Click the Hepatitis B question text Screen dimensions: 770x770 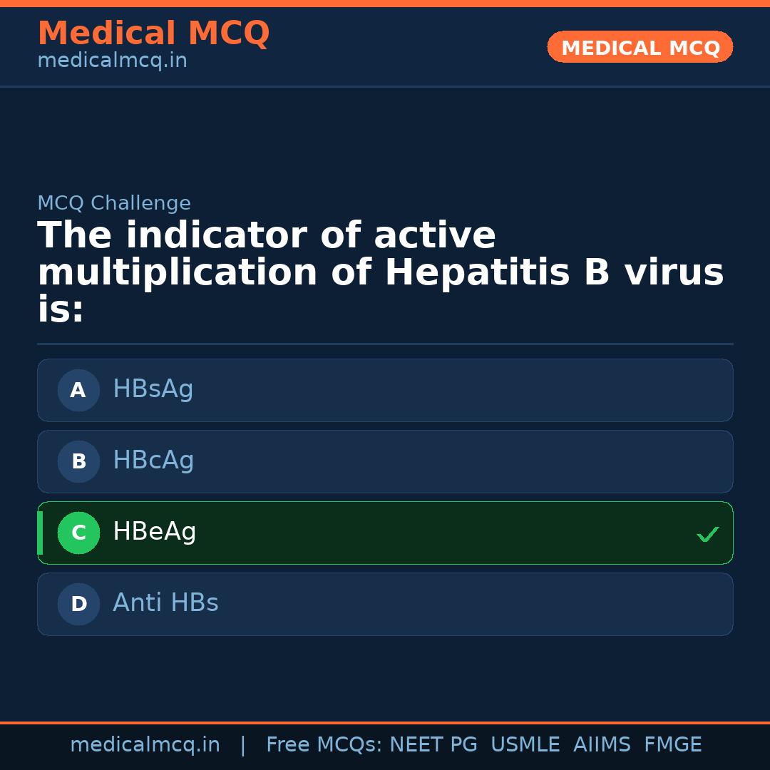pos(381,272)
